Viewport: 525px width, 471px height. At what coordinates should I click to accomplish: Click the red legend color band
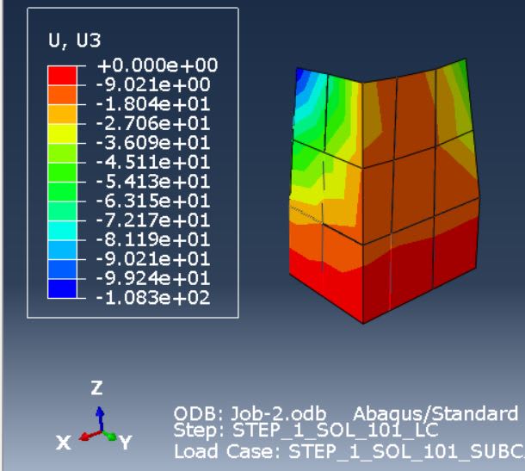click(62, 76)
